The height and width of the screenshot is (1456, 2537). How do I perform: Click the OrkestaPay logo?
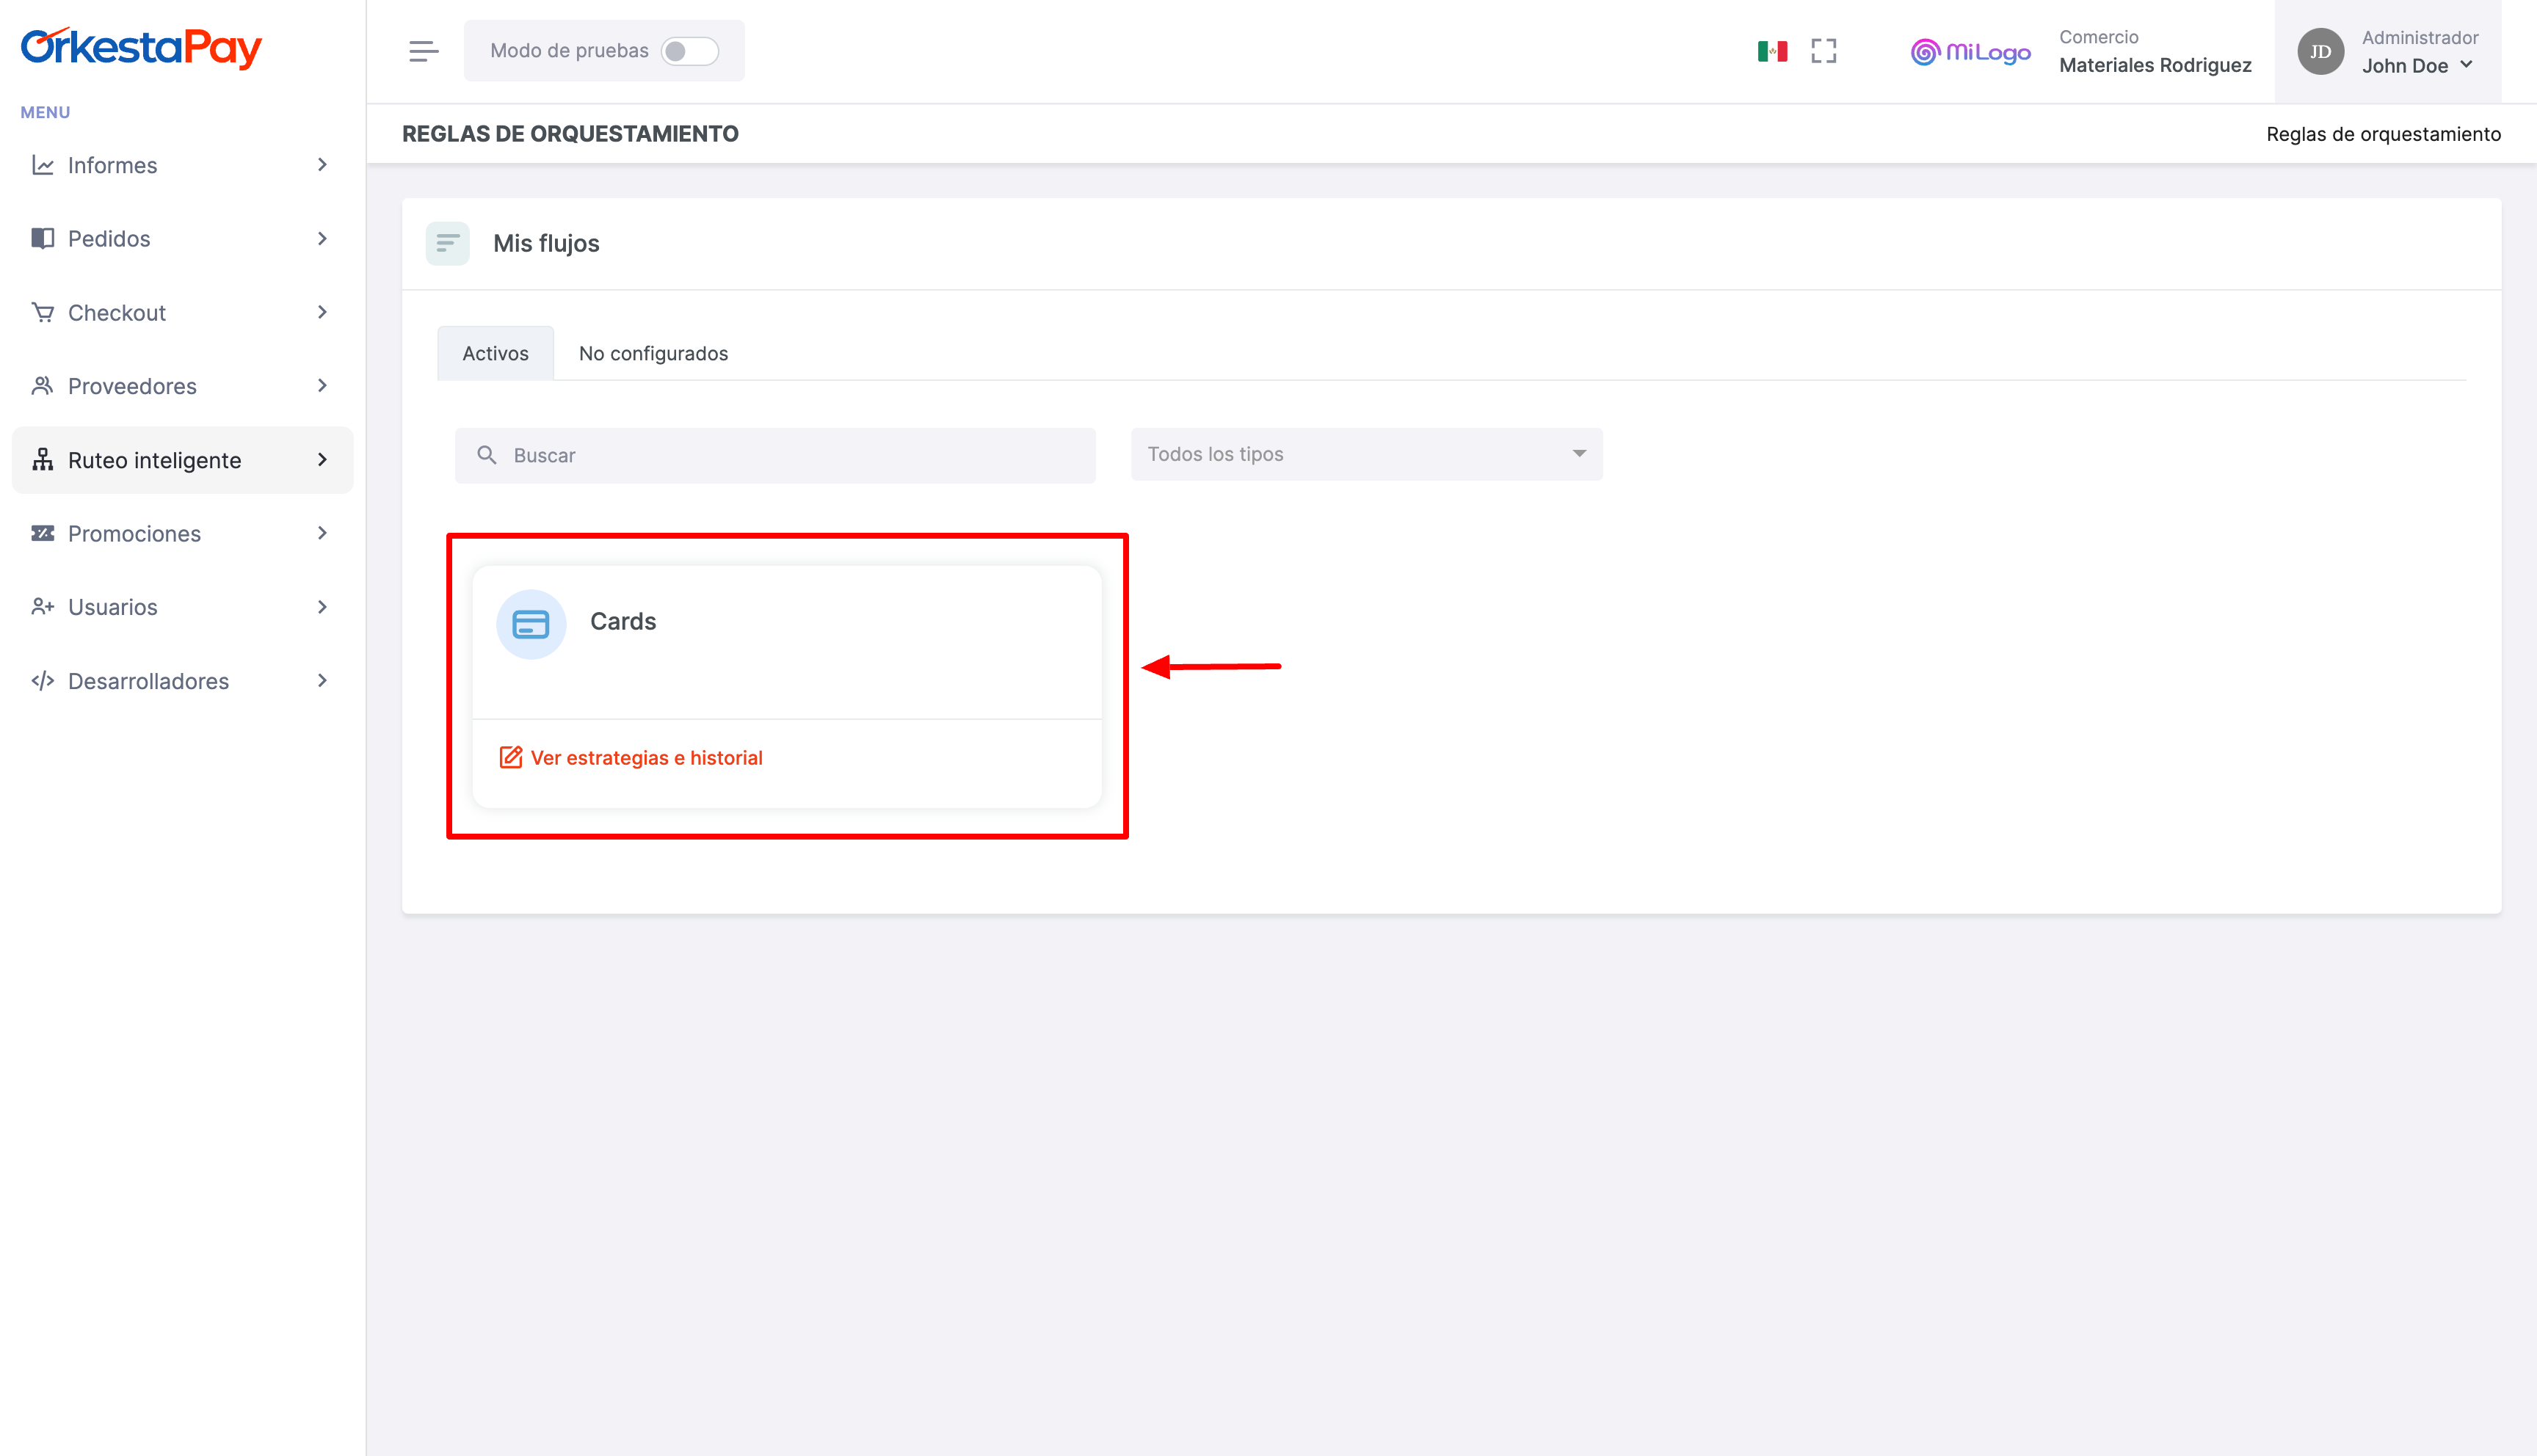click(x=141, y=47)
